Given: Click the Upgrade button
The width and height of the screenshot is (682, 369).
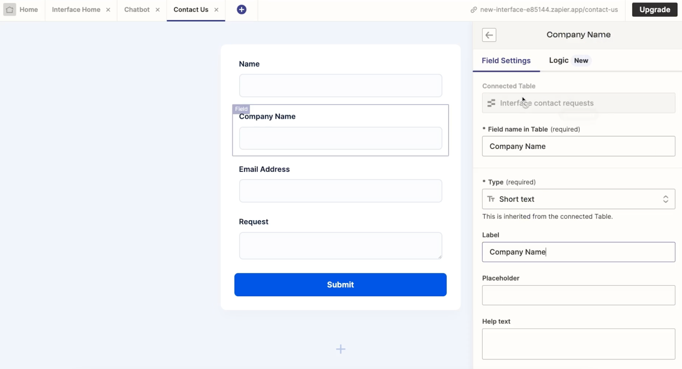Looking at the screenshot, I should tap(655, 9).
